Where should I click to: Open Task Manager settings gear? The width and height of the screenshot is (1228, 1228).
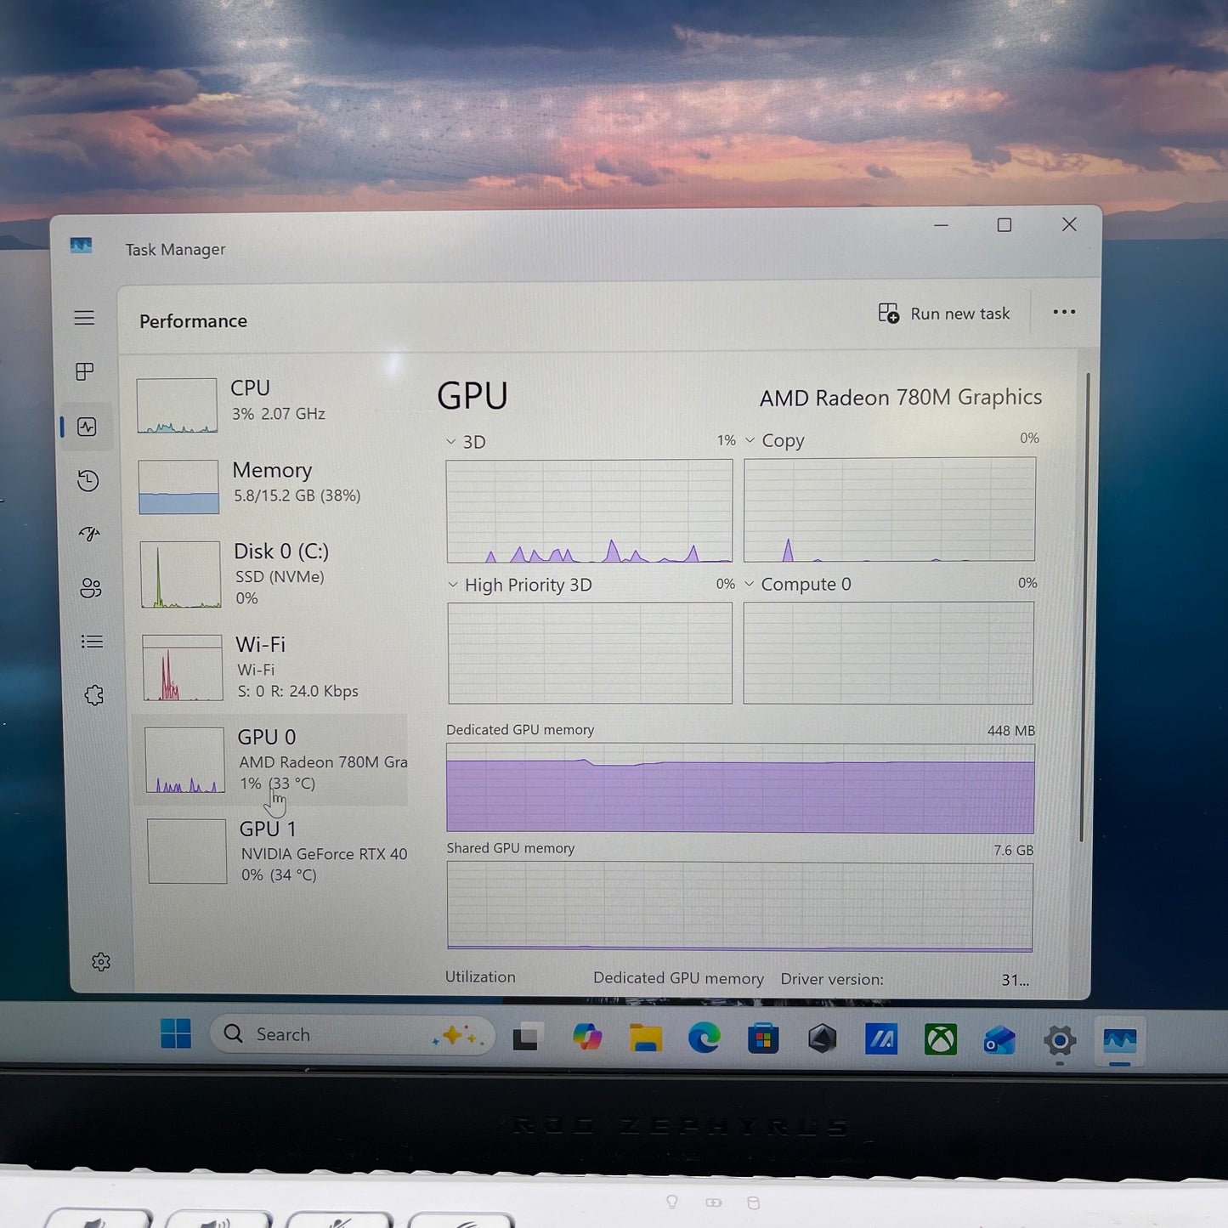[x=101, y=962]
